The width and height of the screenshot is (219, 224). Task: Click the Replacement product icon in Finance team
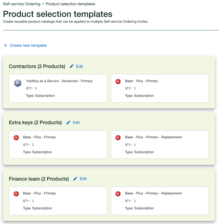pyautogui.click(x=118, y=194)
